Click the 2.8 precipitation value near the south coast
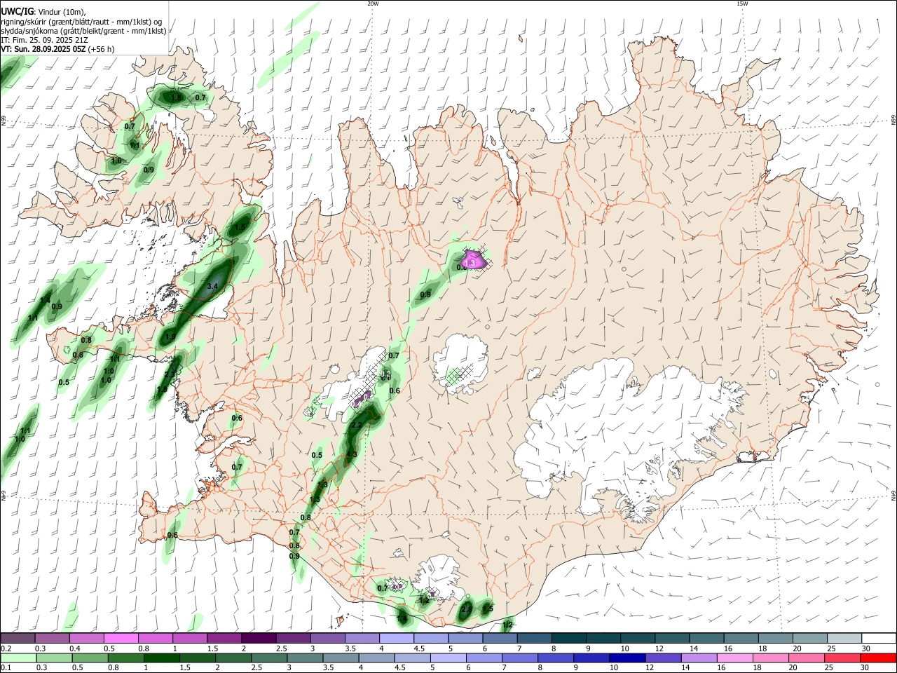The width and height of the screenshot is (897, 673). click(x=467, y=610)
